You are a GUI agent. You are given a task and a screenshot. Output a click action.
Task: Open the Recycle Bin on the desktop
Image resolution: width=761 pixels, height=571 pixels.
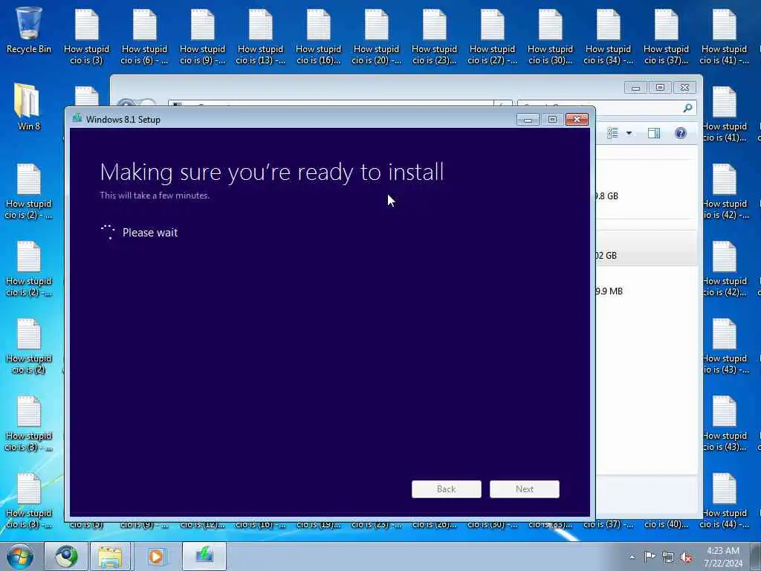coord(29,30)
